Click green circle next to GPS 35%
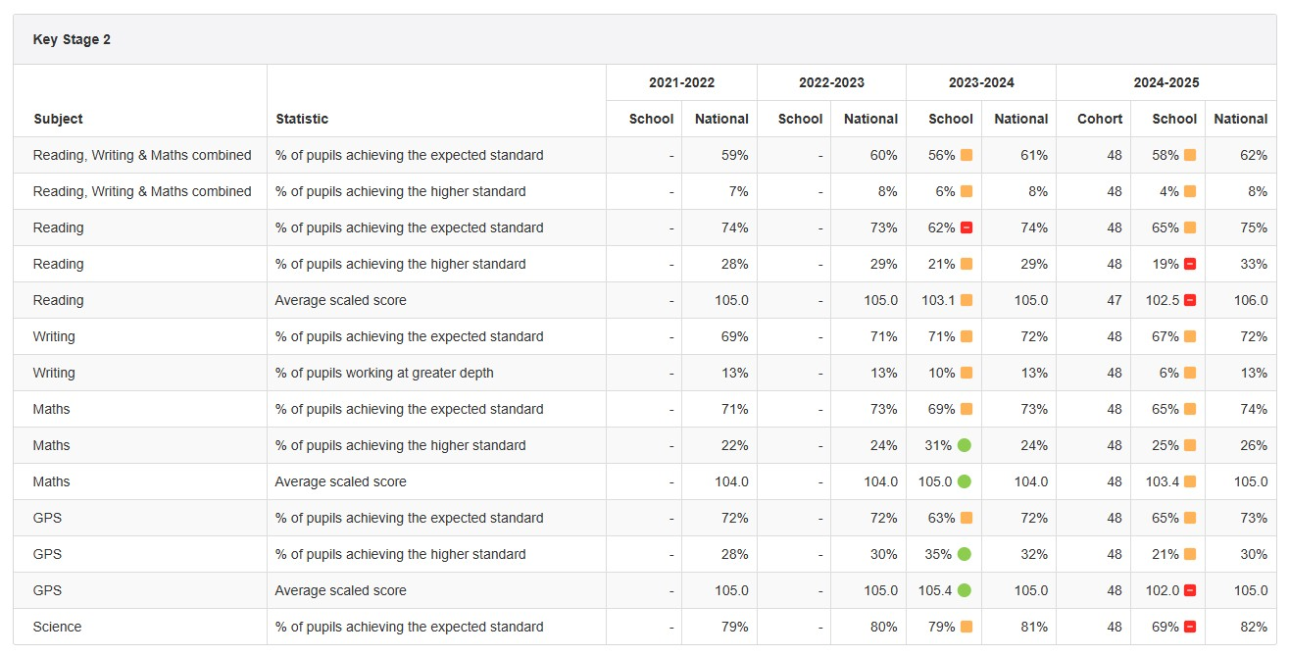 click(x=964, y=554)
